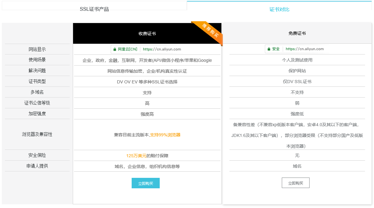374x208 pixels.
Task: Select the 证书类型 row label
Action: coord(37,82)
